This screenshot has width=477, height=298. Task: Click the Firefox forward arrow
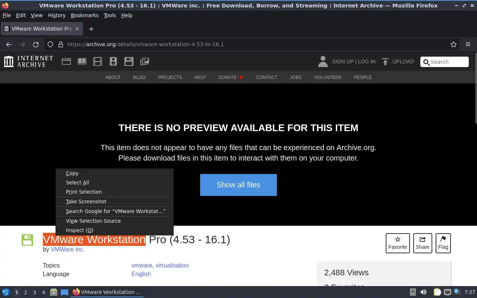click(x=22, y=44)
